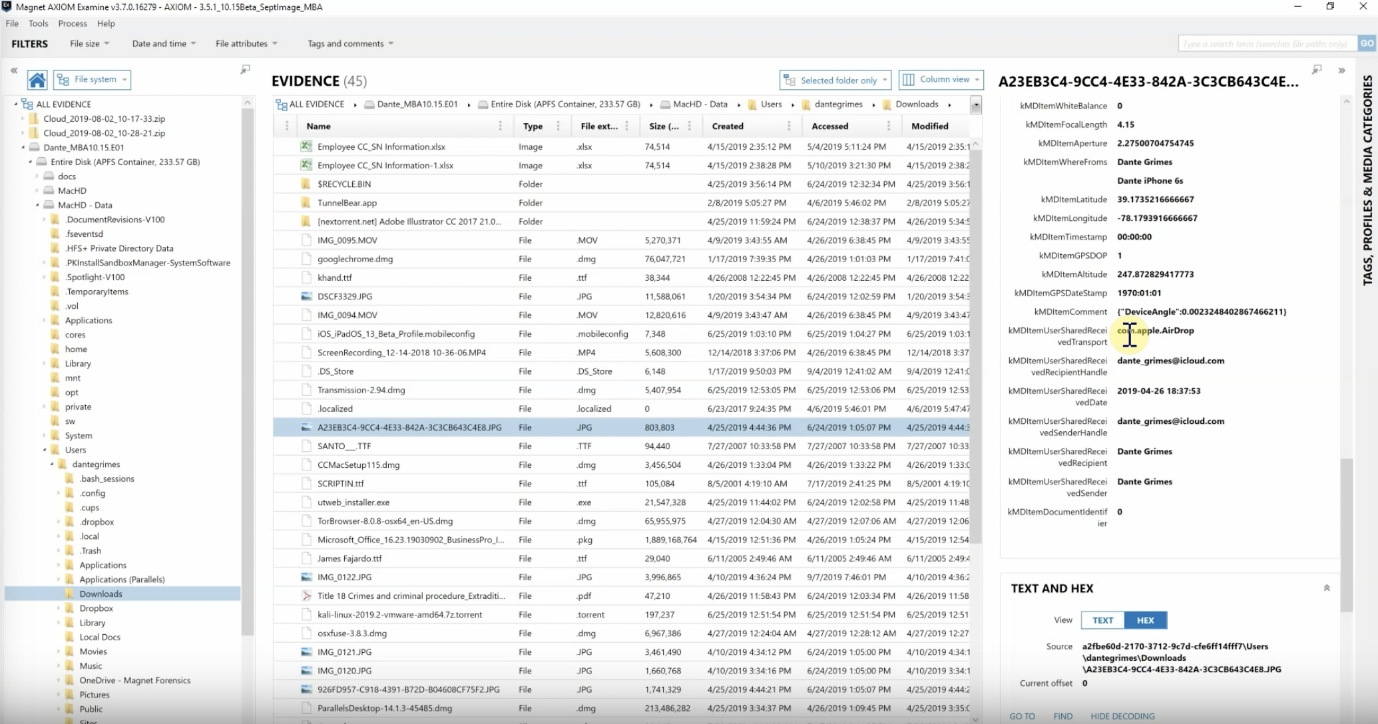Open the breadcrumb path history dropdown
This screenshot has width=1378, height=724.
pos(975,104)
